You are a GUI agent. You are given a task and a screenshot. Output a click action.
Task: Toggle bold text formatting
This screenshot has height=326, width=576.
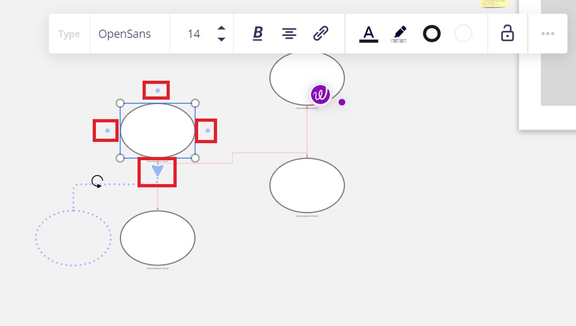[x=258, y=33]
